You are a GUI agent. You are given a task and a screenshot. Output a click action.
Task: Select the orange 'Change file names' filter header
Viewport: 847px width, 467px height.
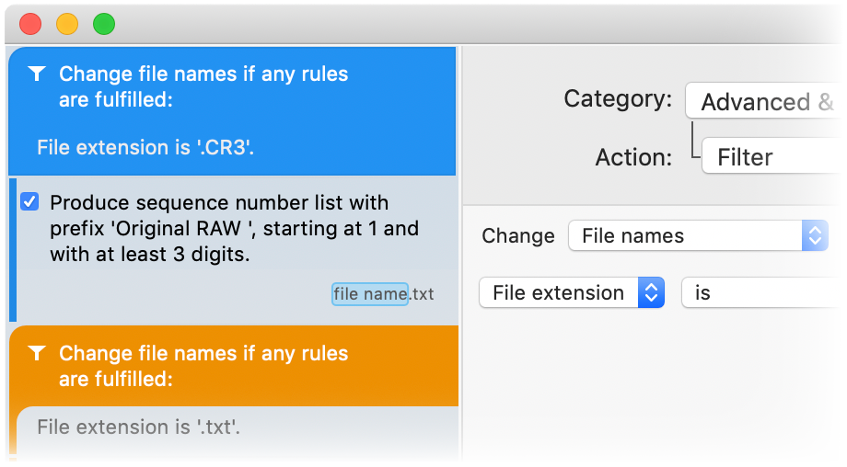tap(203, 365)
